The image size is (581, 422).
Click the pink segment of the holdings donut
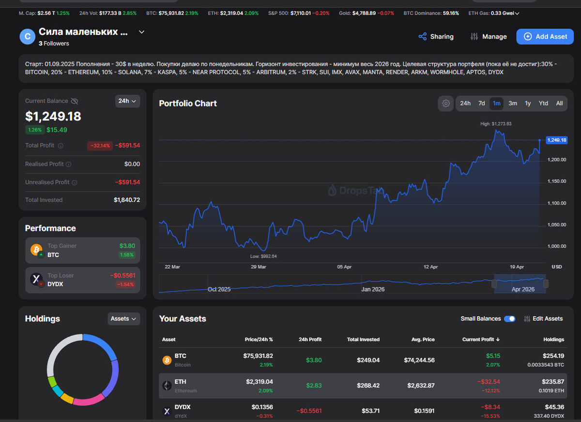(90, 400)
